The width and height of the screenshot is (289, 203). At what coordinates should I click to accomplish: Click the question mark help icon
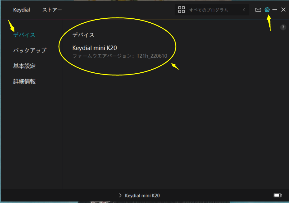(283, 28)
